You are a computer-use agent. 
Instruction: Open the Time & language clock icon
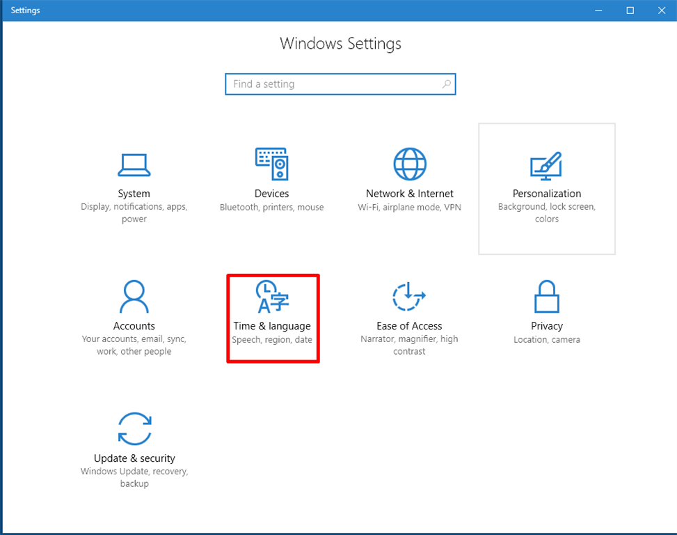tap(272, 297)
